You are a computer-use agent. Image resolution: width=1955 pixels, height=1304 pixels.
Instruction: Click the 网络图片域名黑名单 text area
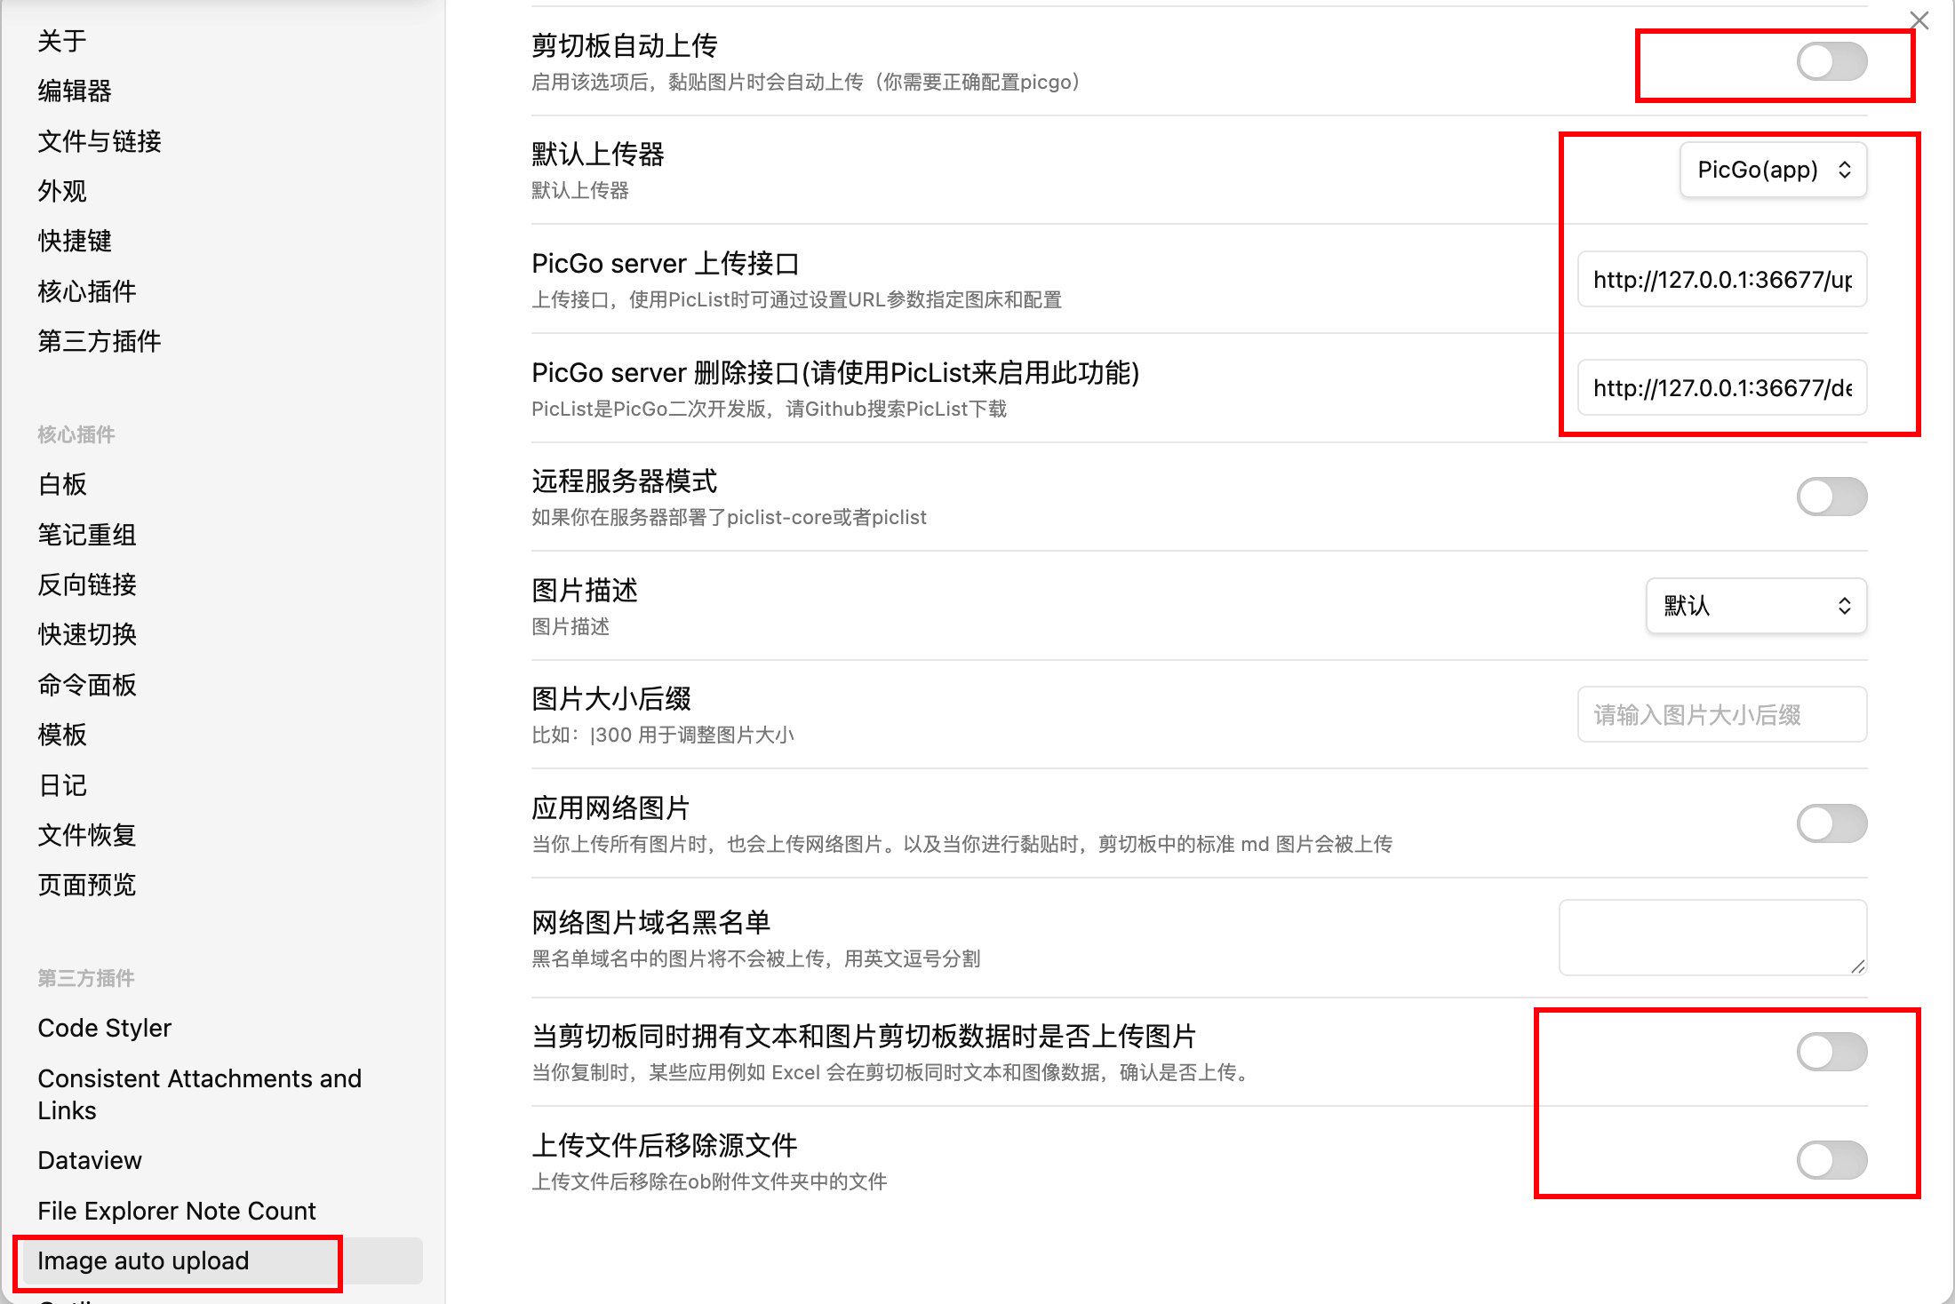click(x=1712, y=937)
